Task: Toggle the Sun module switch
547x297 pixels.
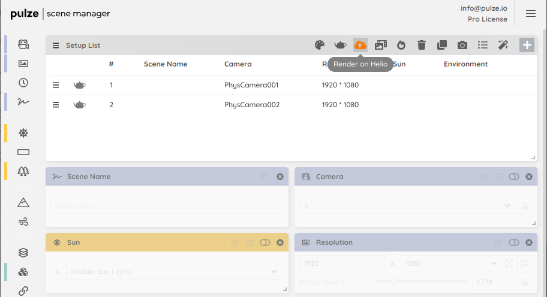Action: (265, 243)
